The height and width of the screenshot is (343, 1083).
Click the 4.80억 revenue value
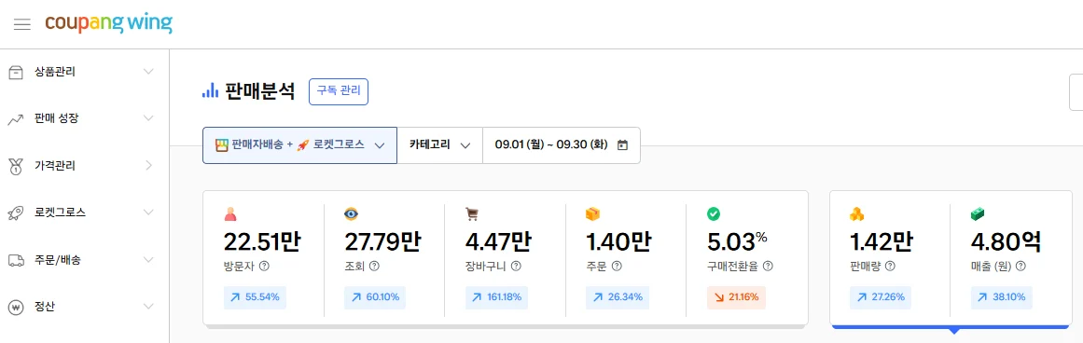(x=1006, y=241)
